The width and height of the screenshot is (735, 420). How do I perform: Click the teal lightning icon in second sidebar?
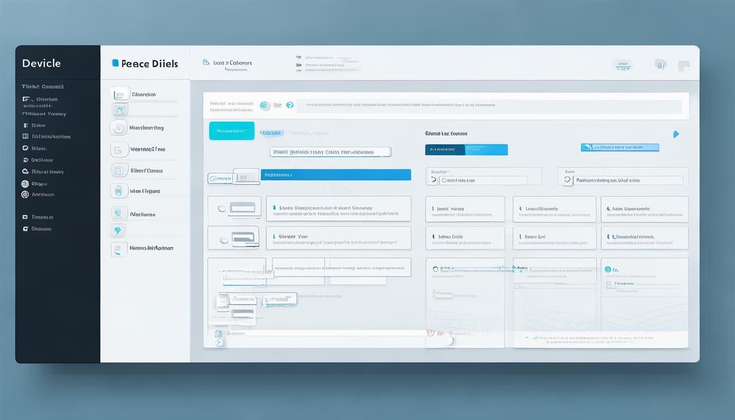tap(118, 231)
